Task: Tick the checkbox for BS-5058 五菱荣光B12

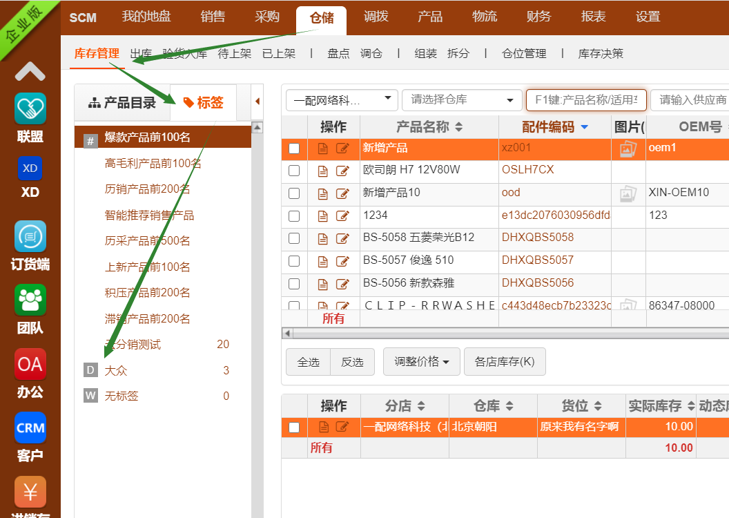Action: (294, 238)
